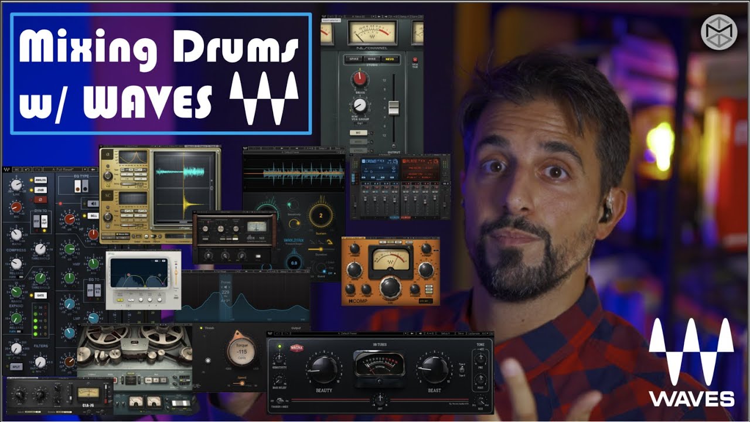Click the BEAST knob on BB Tubes
Screen dimensions: 750x422
tap(434, 369)
